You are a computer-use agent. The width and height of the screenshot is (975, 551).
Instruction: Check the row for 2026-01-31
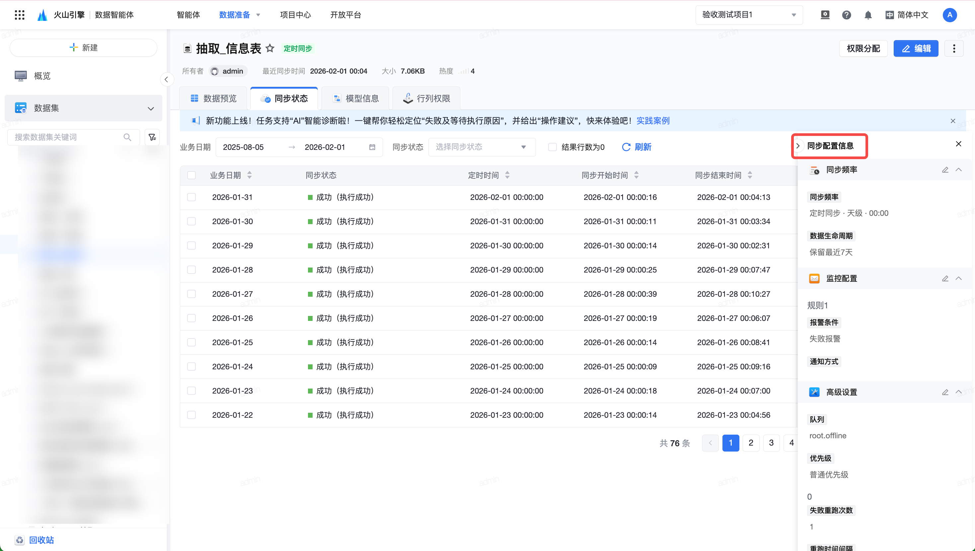[192, 197]
